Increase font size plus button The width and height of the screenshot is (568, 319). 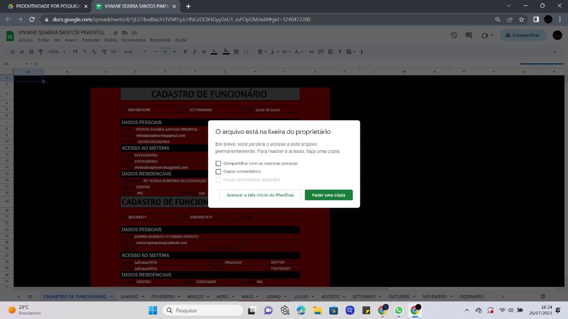pos(174,52)
